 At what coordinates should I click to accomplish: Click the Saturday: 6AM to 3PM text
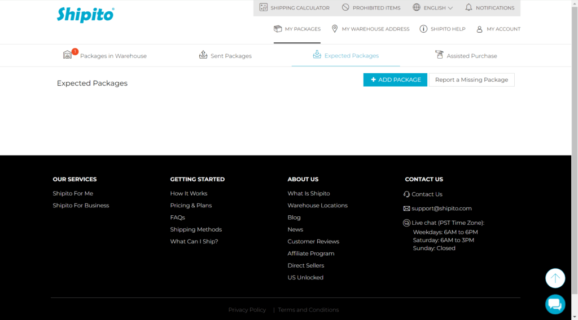444,240
